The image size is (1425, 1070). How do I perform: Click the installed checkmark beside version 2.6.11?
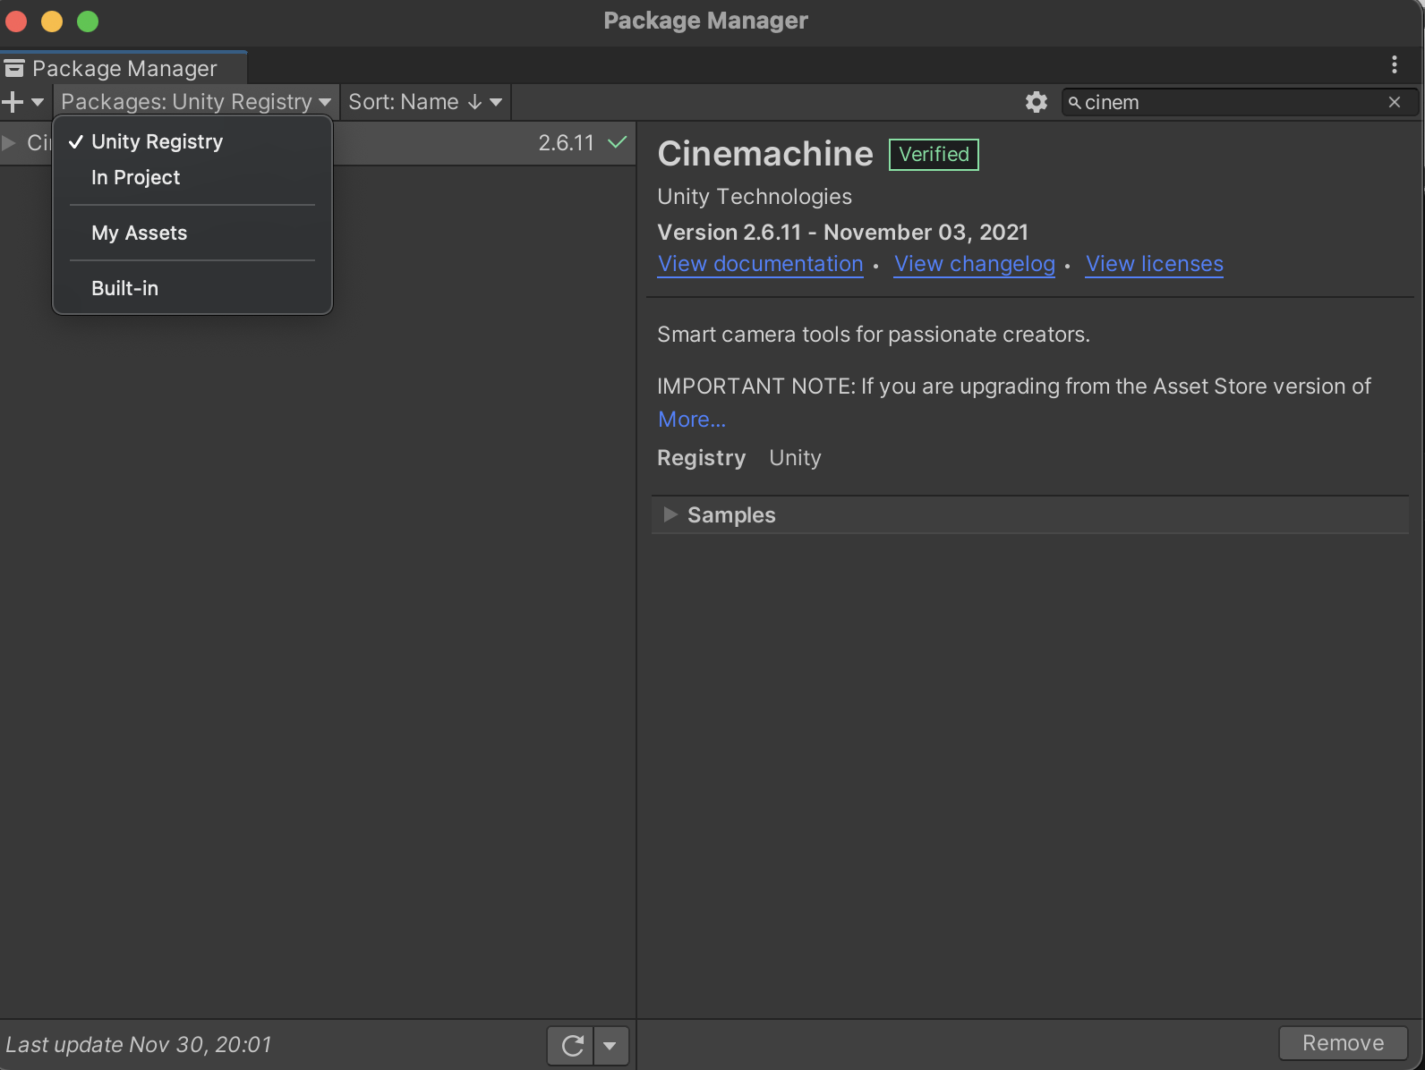click(617, 142)
